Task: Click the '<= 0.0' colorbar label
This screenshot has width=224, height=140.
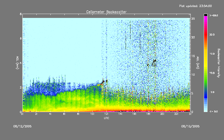Action: 214,111
